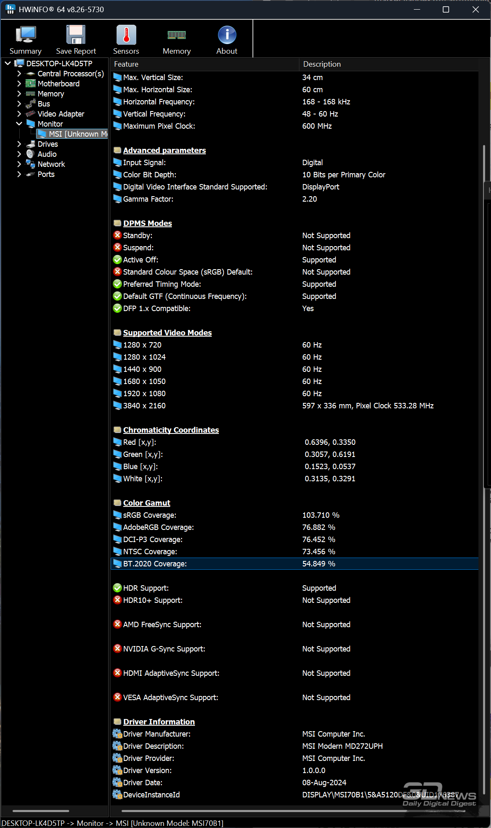
Task: Expand the Network tree node
Action: pyautogui.click(x=19, y=164)
